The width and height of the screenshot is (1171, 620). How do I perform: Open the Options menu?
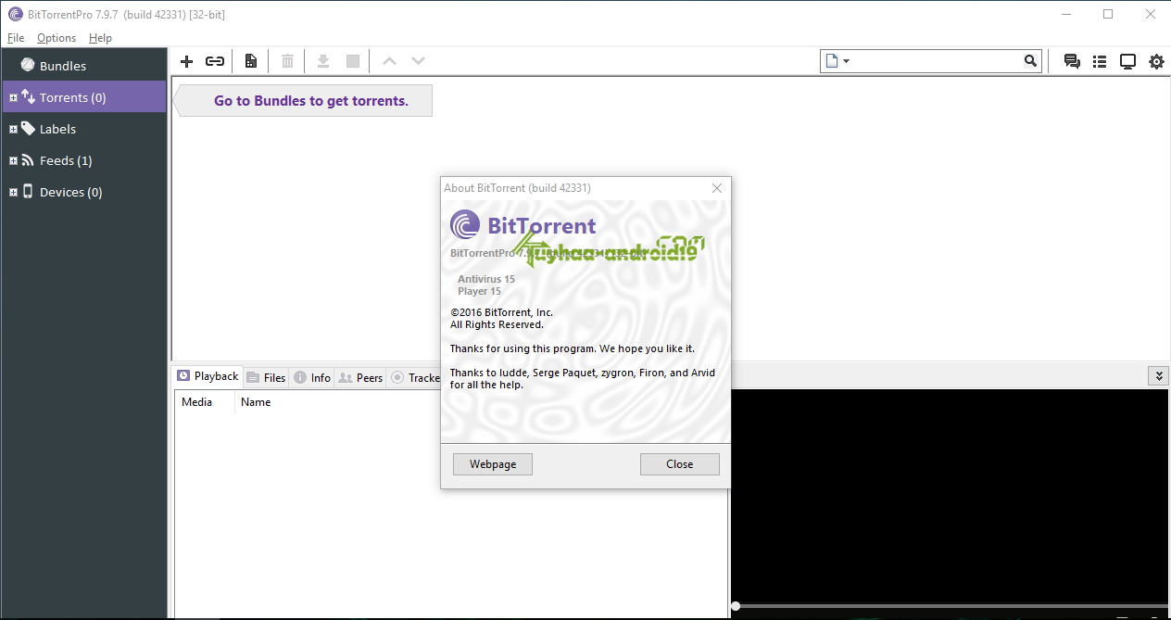pos(57,38)
